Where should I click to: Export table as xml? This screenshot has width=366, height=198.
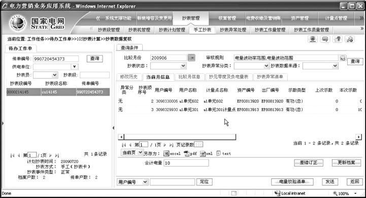click(206, 154)
